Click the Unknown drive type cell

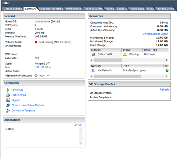point(149,54)
